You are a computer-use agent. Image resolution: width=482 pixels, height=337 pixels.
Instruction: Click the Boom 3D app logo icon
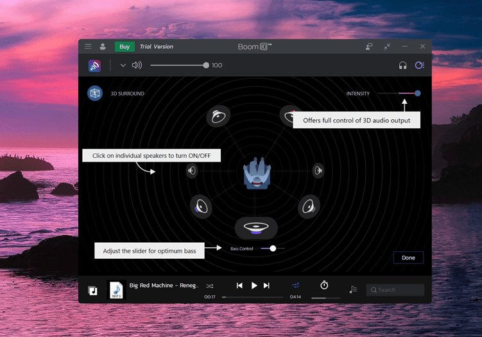(255, 47)
